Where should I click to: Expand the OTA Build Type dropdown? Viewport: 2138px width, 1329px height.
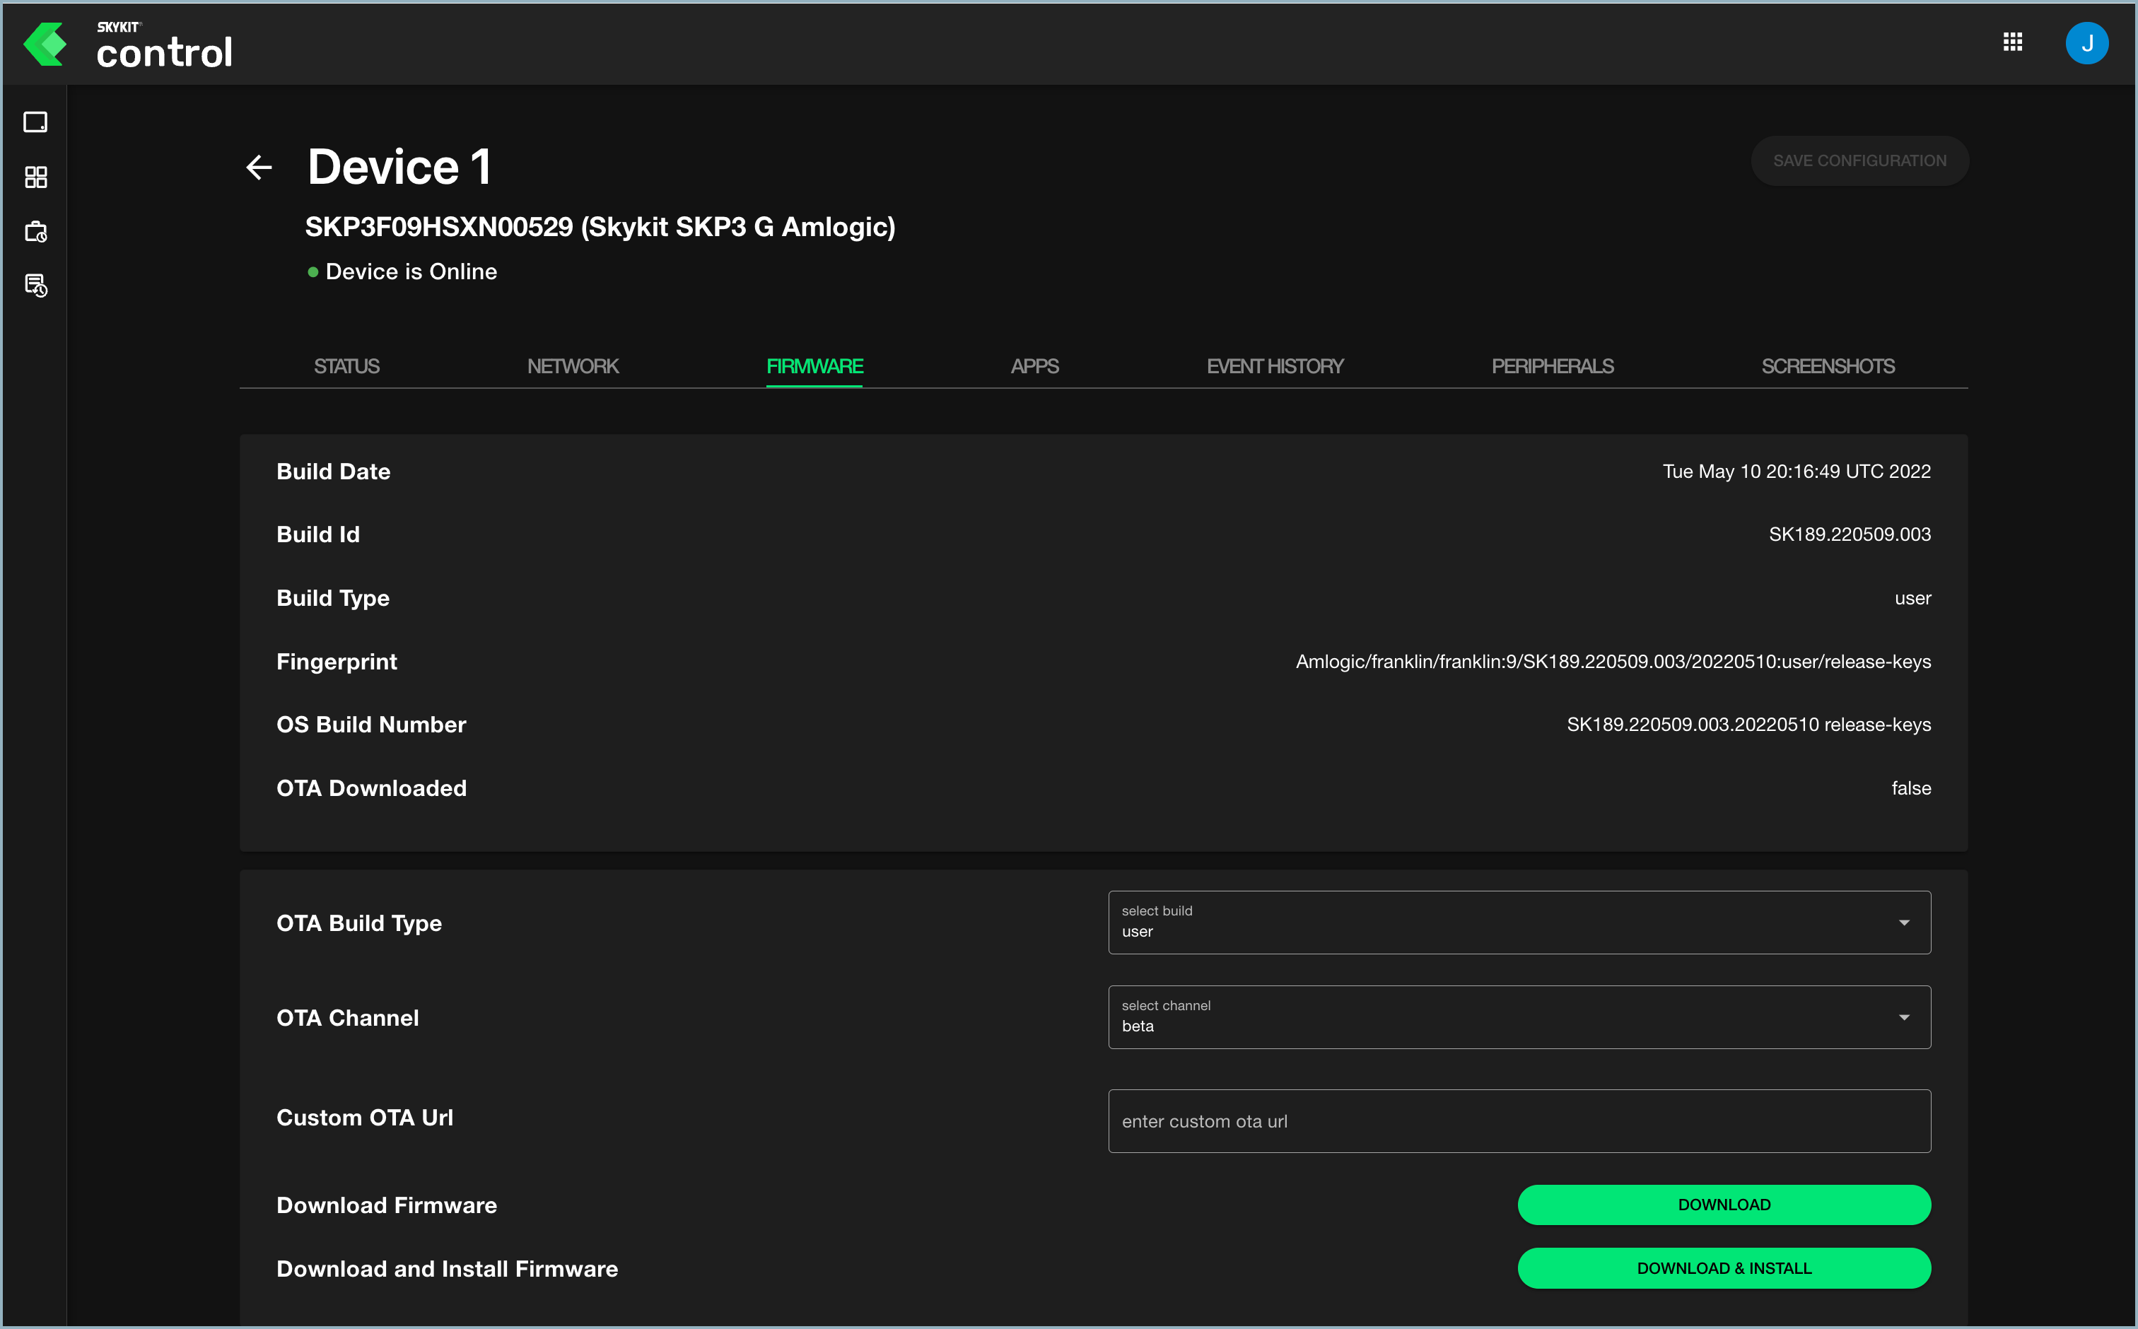coord(1519,922)
